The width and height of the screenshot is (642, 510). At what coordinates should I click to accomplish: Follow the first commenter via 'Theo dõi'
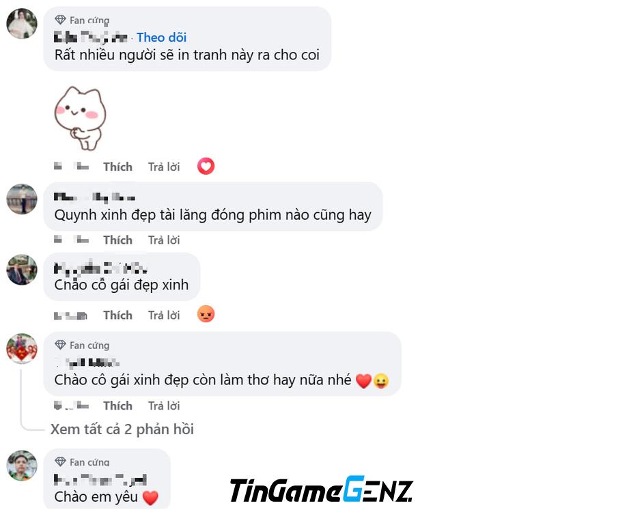click(x=162, y=38)
